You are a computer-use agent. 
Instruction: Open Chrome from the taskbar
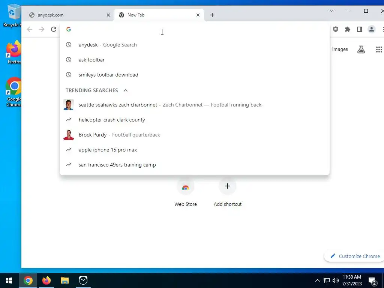coord(28,280)
